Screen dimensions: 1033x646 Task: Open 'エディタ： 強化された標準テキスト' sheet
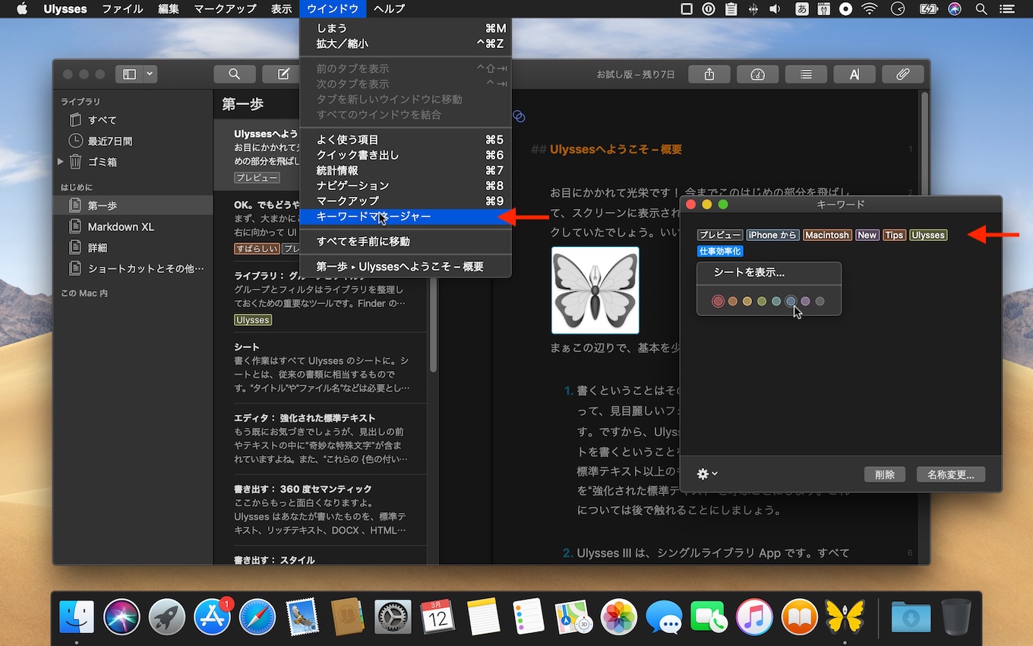click(320, 439)
